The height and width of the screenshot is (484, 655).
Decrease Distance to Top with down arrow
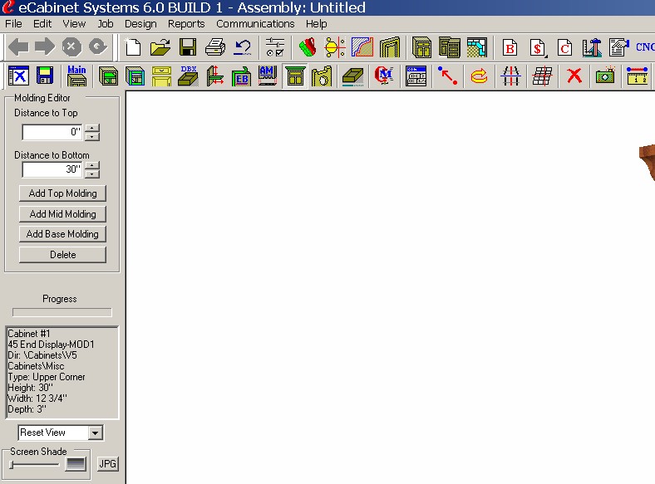[x=92, y=136]
